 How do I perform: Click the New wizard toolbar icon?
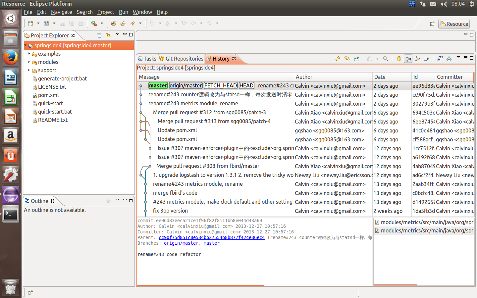coord(30,24)
